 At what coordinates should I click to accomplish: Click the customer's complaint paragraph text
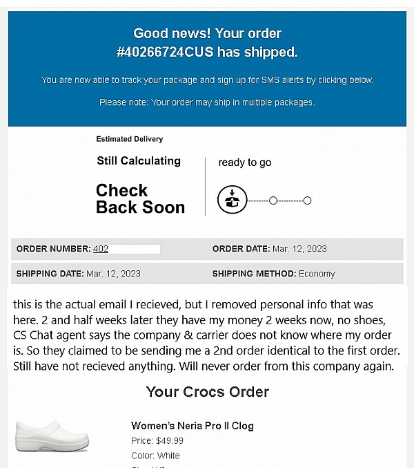pyautogui.click(x=206, y=335)
